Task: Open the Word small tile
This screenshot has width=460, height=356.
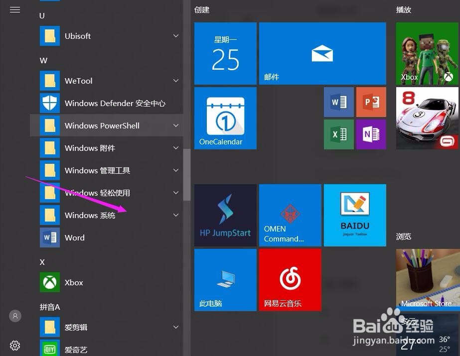Action: tap(339, 102)
